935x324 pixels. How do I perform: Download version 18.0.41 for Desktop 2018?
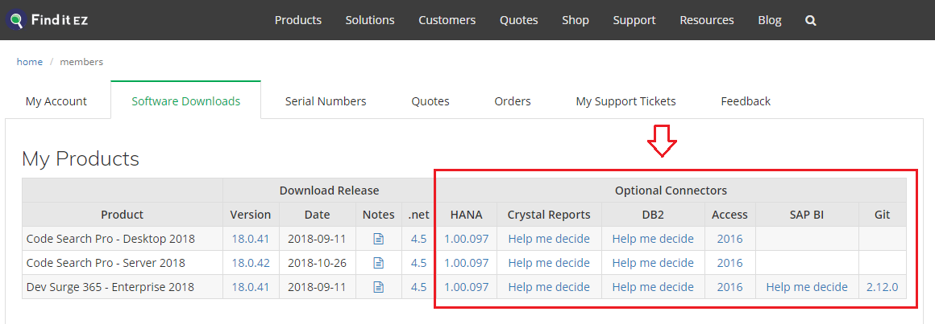point(251,239)
